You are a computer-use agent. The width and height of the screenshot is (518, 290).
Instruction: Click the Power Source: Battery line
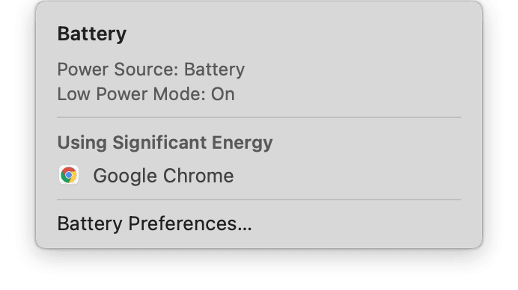point(151,70)
